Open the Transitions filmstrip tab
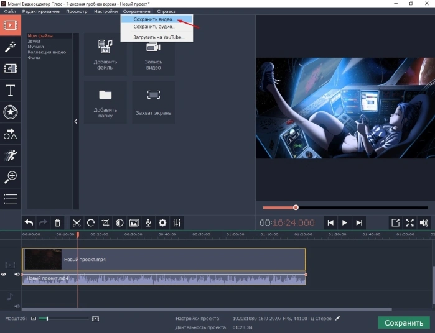 10,68
